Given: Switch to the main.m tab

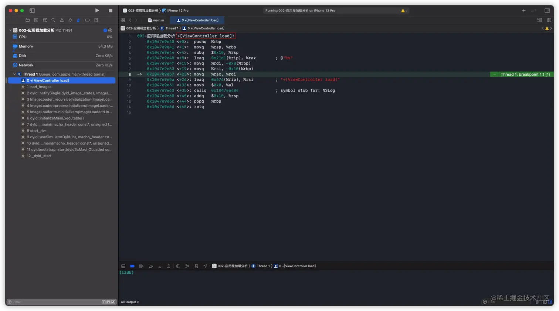Looking at the screenshot, I should click(x=156, y=20).
